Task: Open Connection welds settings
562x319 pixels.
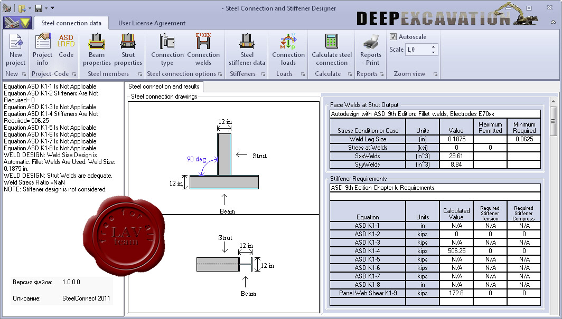Action: click(x=203, y=50)
